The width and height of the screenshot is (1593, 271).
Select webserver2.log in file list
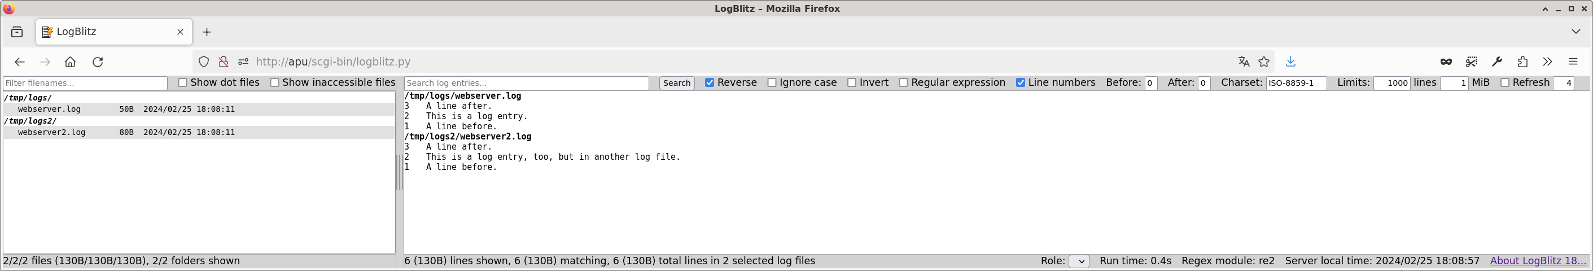pyautogui.click(x=52, y=133)
